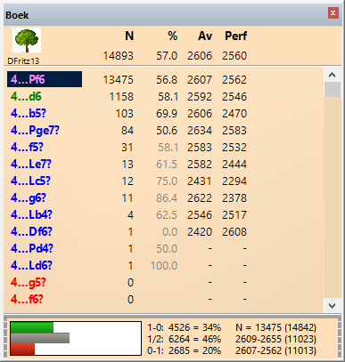Select move 4...f6?
Viewport: 345px width, 362px height.
(x=27, y=299)
